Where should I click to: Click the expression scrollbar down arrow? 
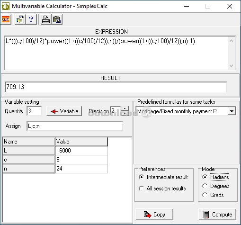click(x=231, y=66)
